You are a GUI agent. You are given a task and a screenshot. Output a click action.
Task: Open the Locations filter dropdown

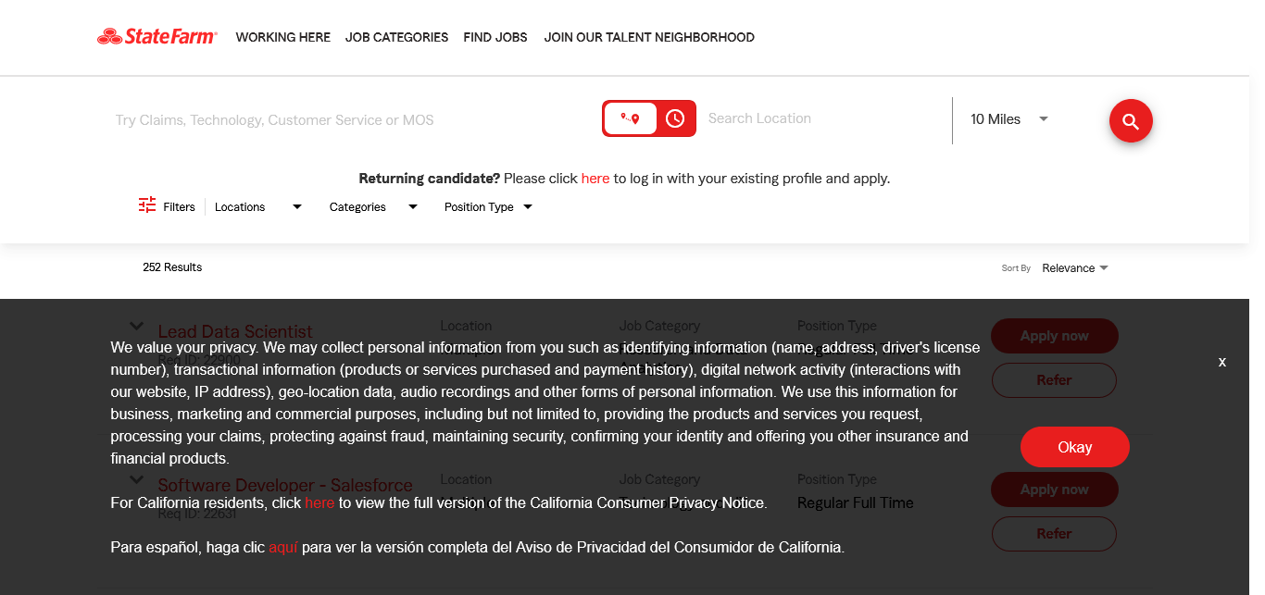point(258,207)
